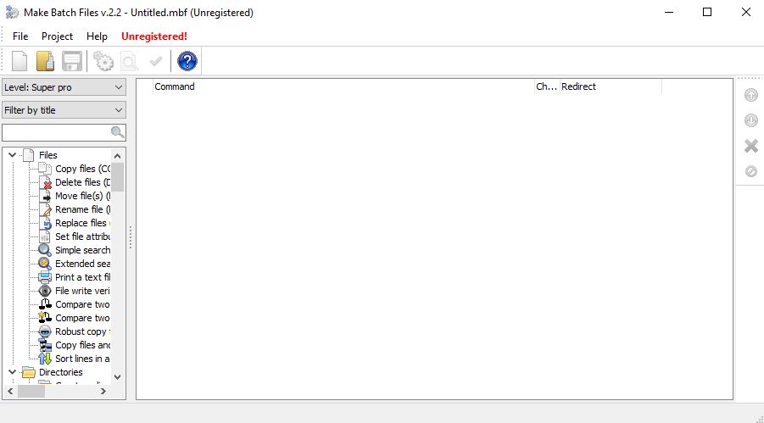
Task: Click the Rename file pencil icon
Action: (x=45, y=209)
